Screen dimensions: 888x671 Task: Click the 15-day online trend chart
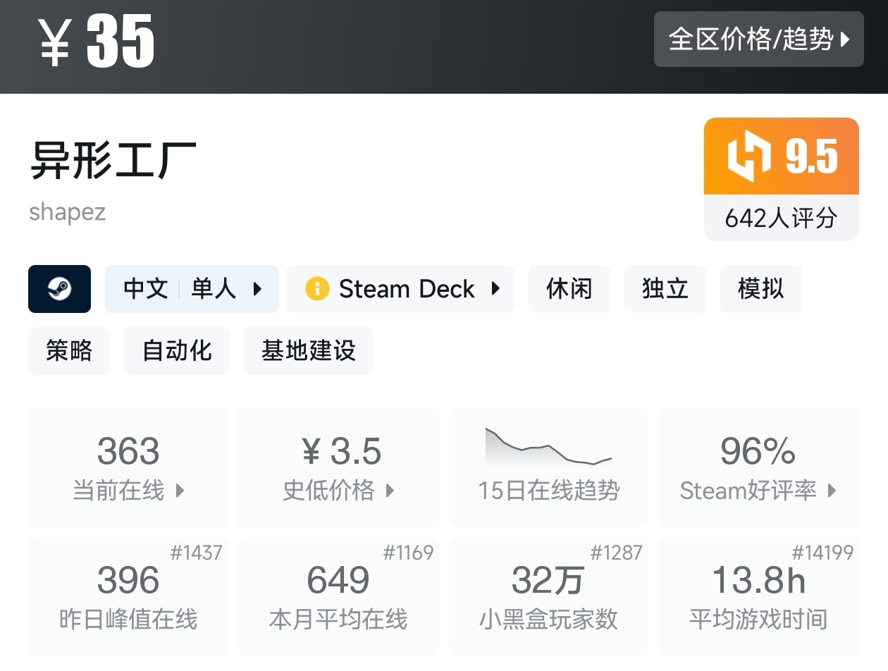[548, 448]
